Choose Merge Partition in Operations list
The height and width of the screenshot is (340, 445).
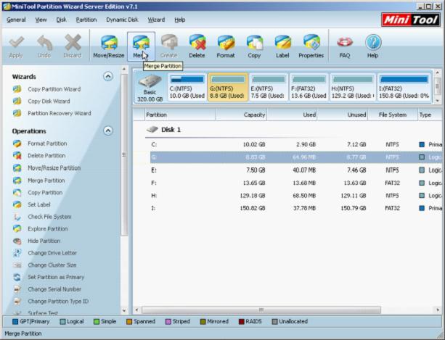(46, 181)
